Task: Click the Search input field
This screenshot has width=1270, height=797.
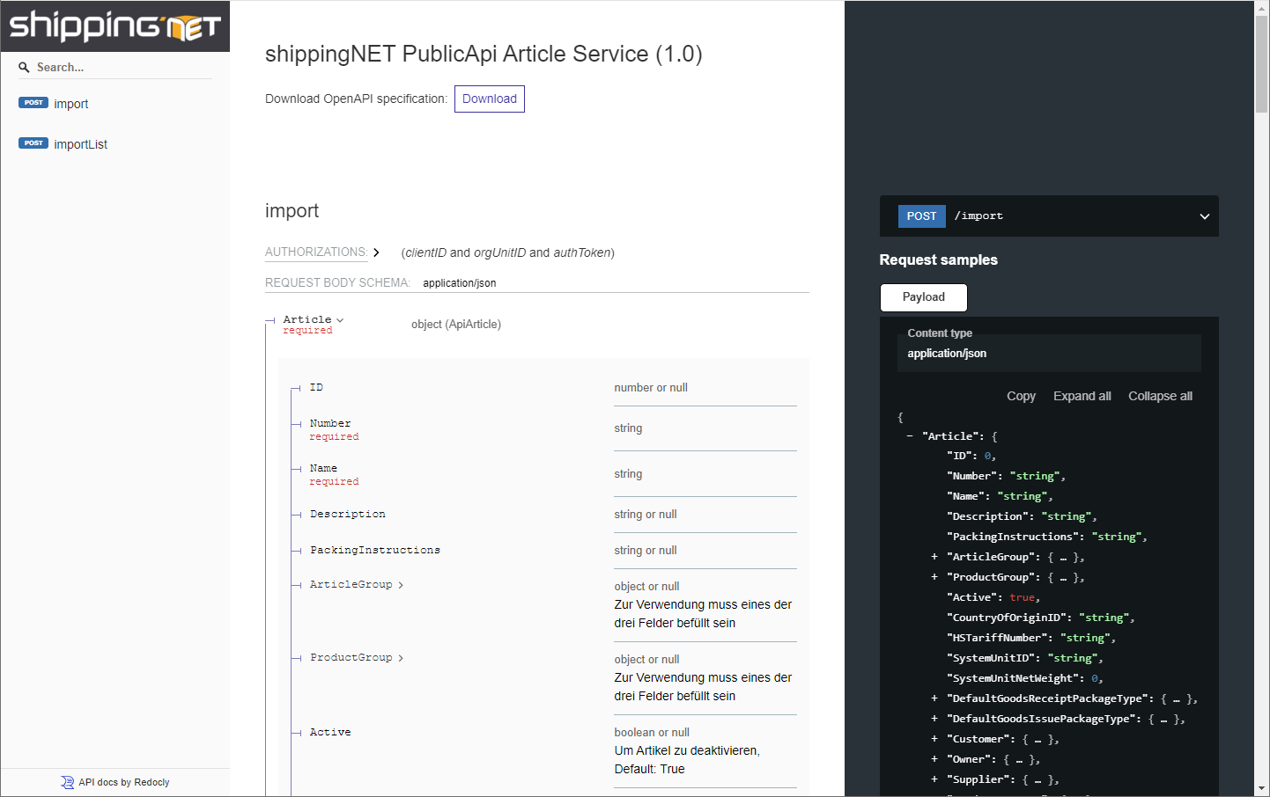Action: point(114,67)
